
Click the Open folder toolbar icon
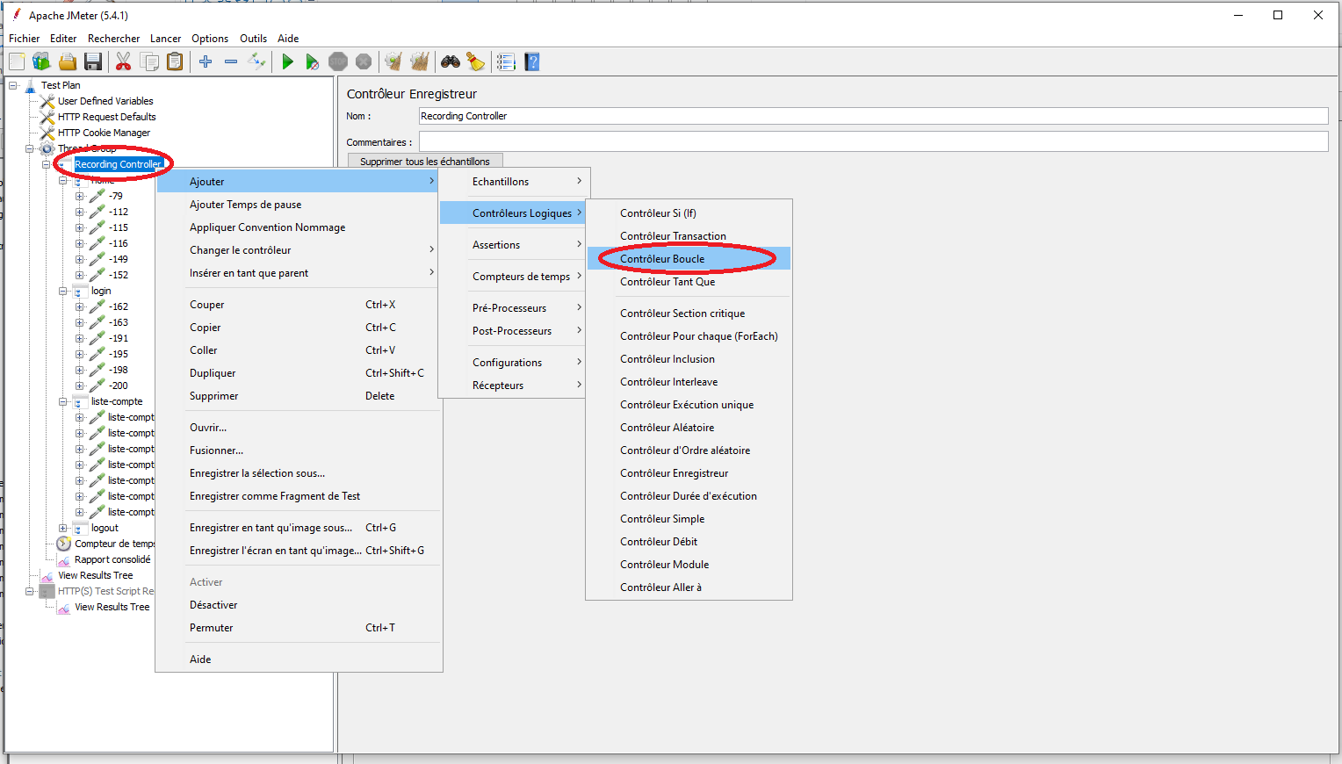(68, 61)
